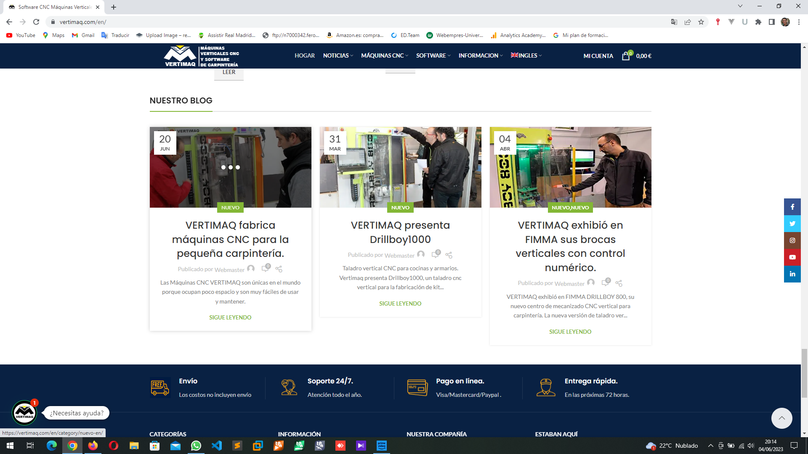Open Visual Studio Code from taskbar

[x=217, y=446]
